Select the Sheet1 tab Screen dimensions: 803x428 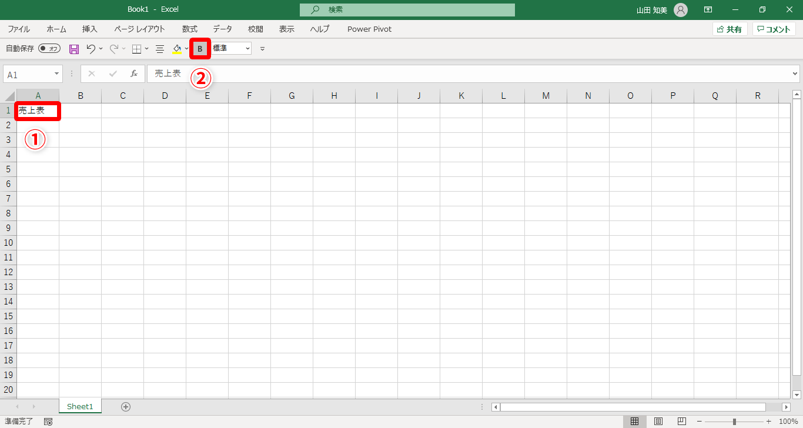[80, 406]
